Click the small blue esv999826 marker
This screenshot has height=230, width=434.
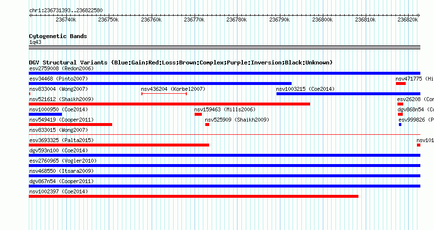tap(400, 125)
